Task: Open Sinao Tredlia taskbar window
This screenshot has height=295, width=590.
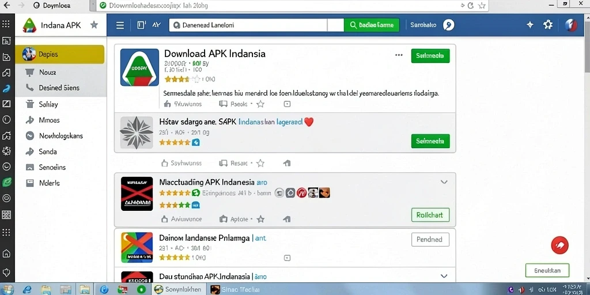Action: [x=235, y=289]
